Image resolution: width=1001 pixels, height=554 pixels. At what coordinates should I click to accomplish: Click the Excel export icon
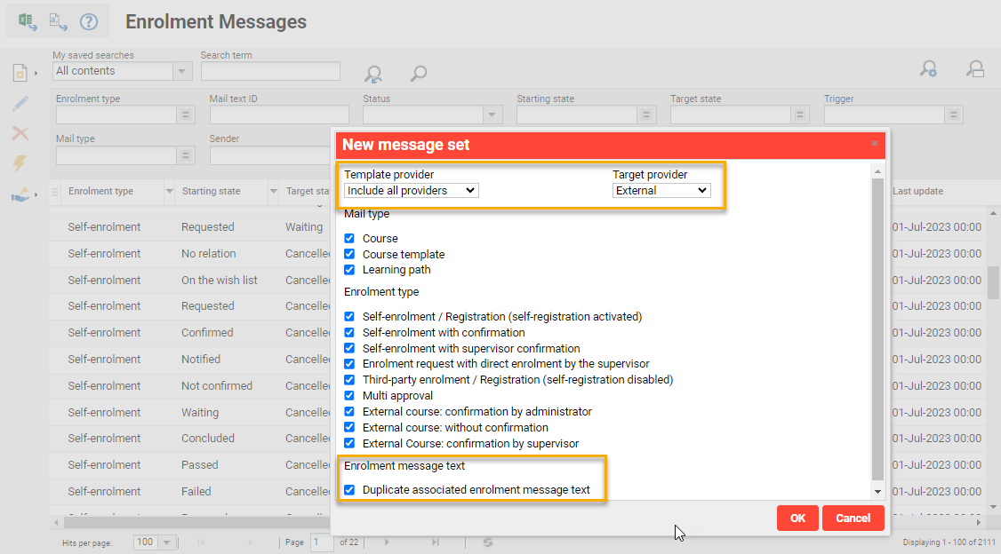28,22
